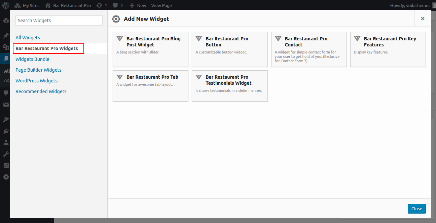Open My Sites in admin bar
This screenshot has width=436, height=223.
pos(27,5)
